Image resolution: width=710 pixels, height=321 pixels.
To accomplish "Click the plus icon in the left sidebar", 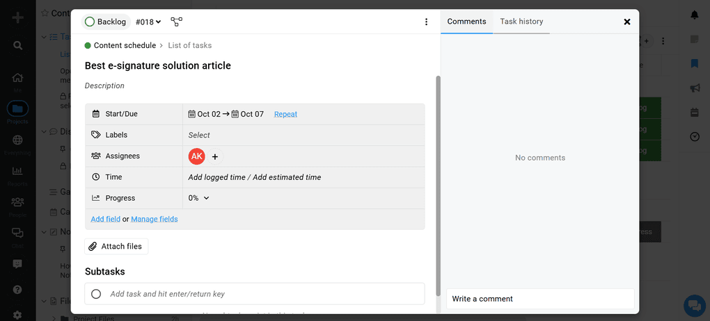I will tap(17, 18).
